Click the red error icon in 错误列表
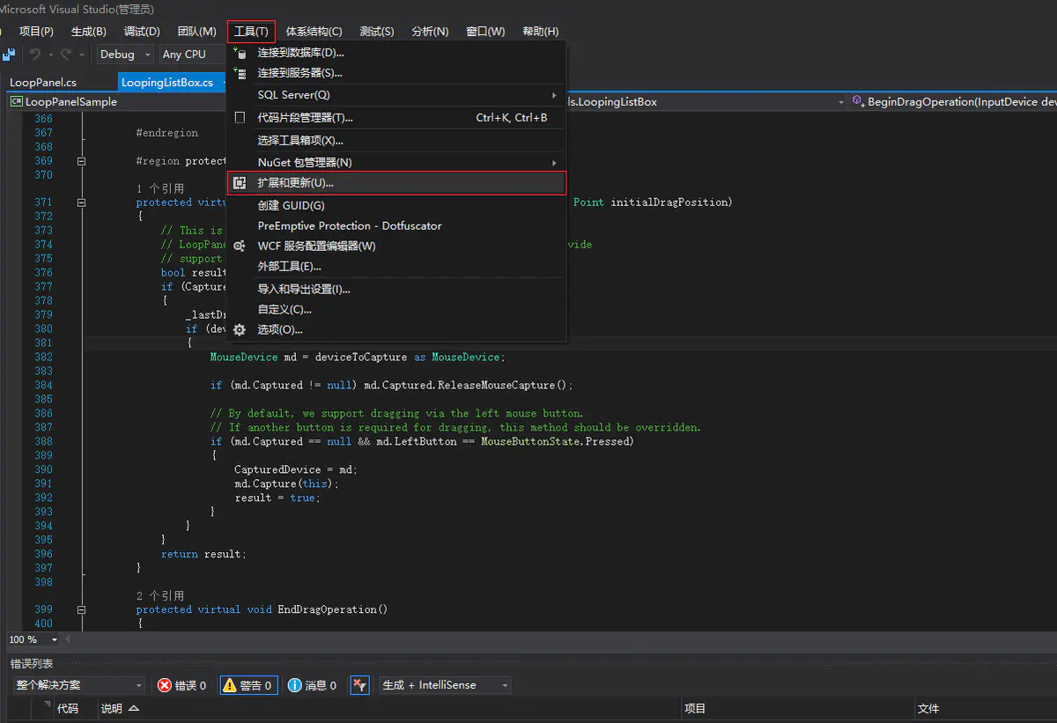The height and width of the screenshot is (723, 1057). tap(165, 685)
